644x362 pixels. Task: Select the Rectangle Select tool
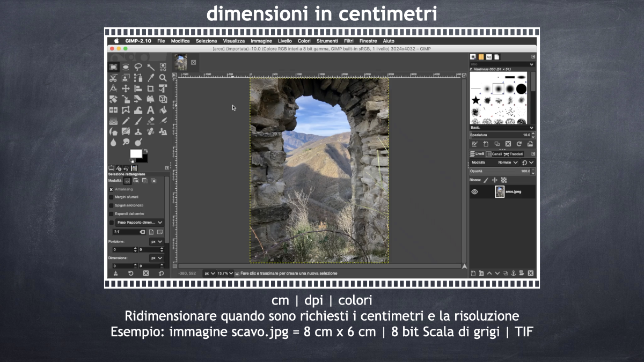point(113,67)
